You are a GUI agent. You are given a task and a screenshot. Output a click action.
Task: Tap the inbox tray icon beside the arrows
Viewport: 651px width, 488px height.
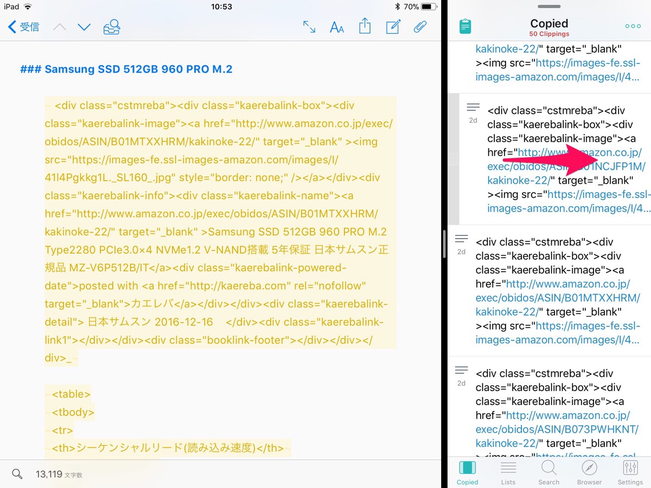point(112,27)
